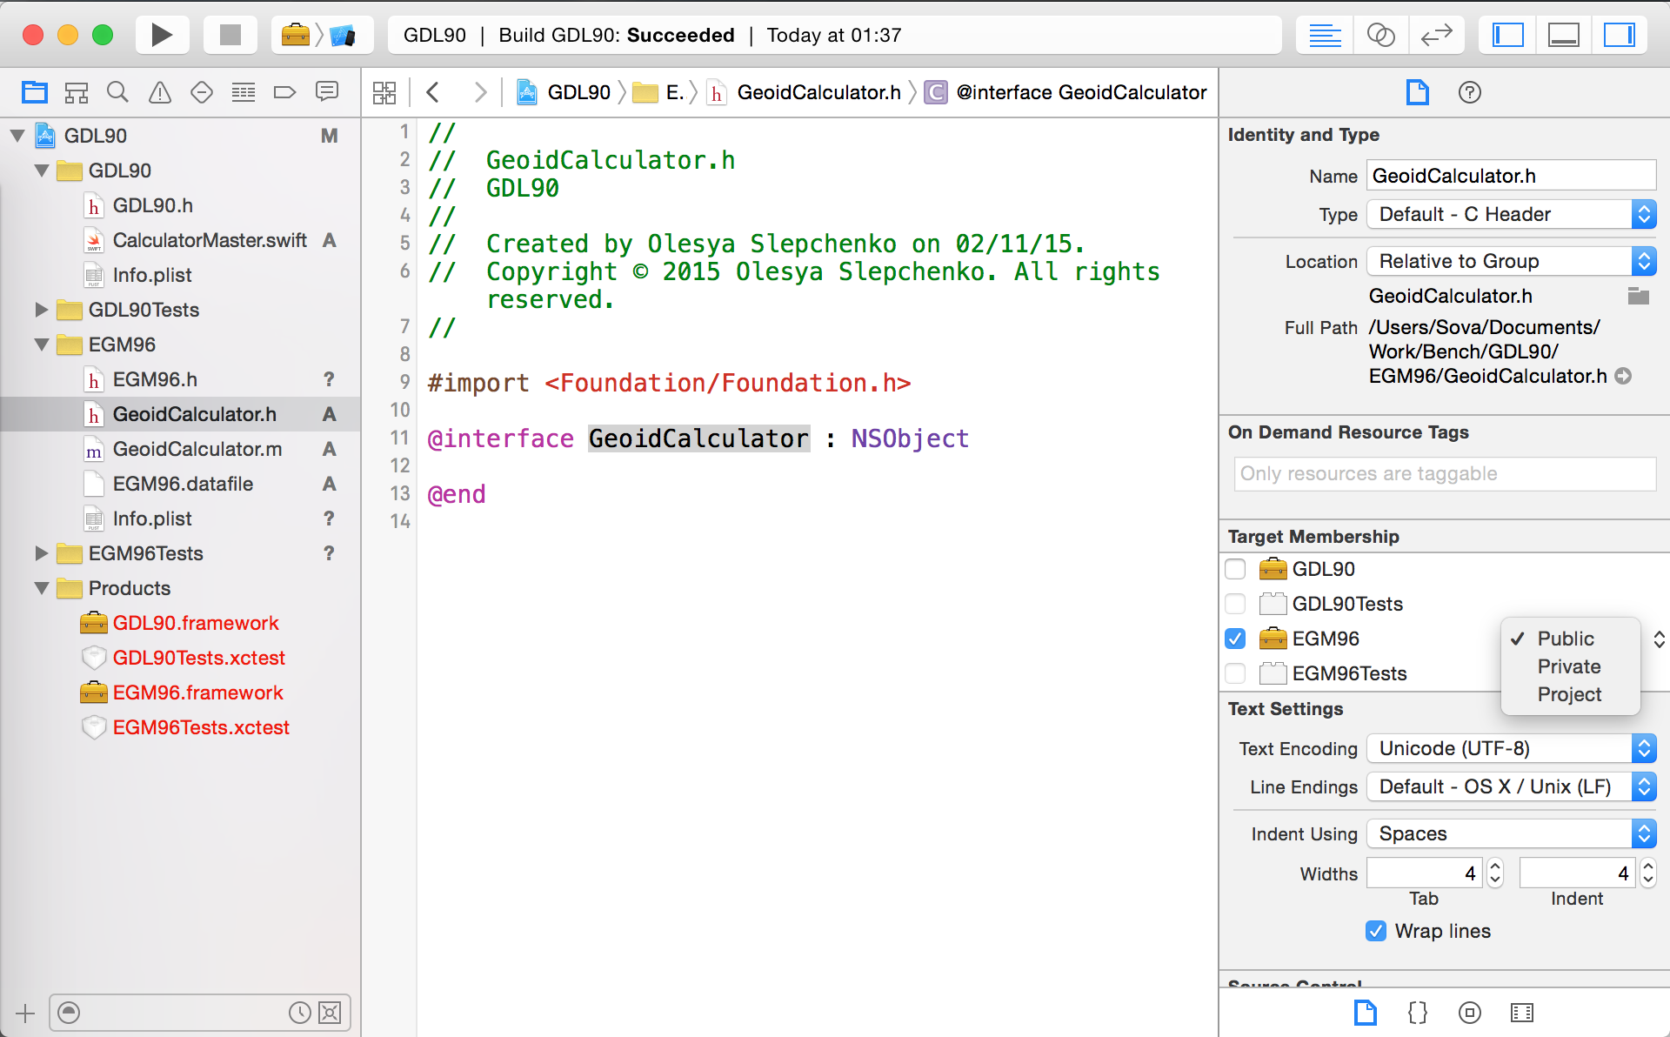Image resolution: width=1670 pixels, height=1037 pixels.
Task: Open the Quick Help inspector icon
Action: 1469,92
